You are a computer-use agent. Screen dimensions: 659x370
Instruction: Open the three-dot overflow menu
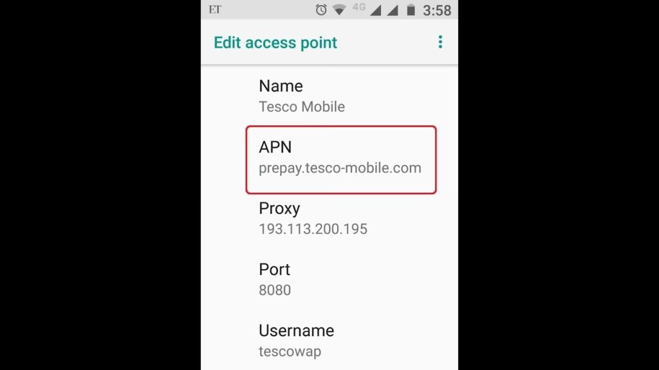pos(440,42)
